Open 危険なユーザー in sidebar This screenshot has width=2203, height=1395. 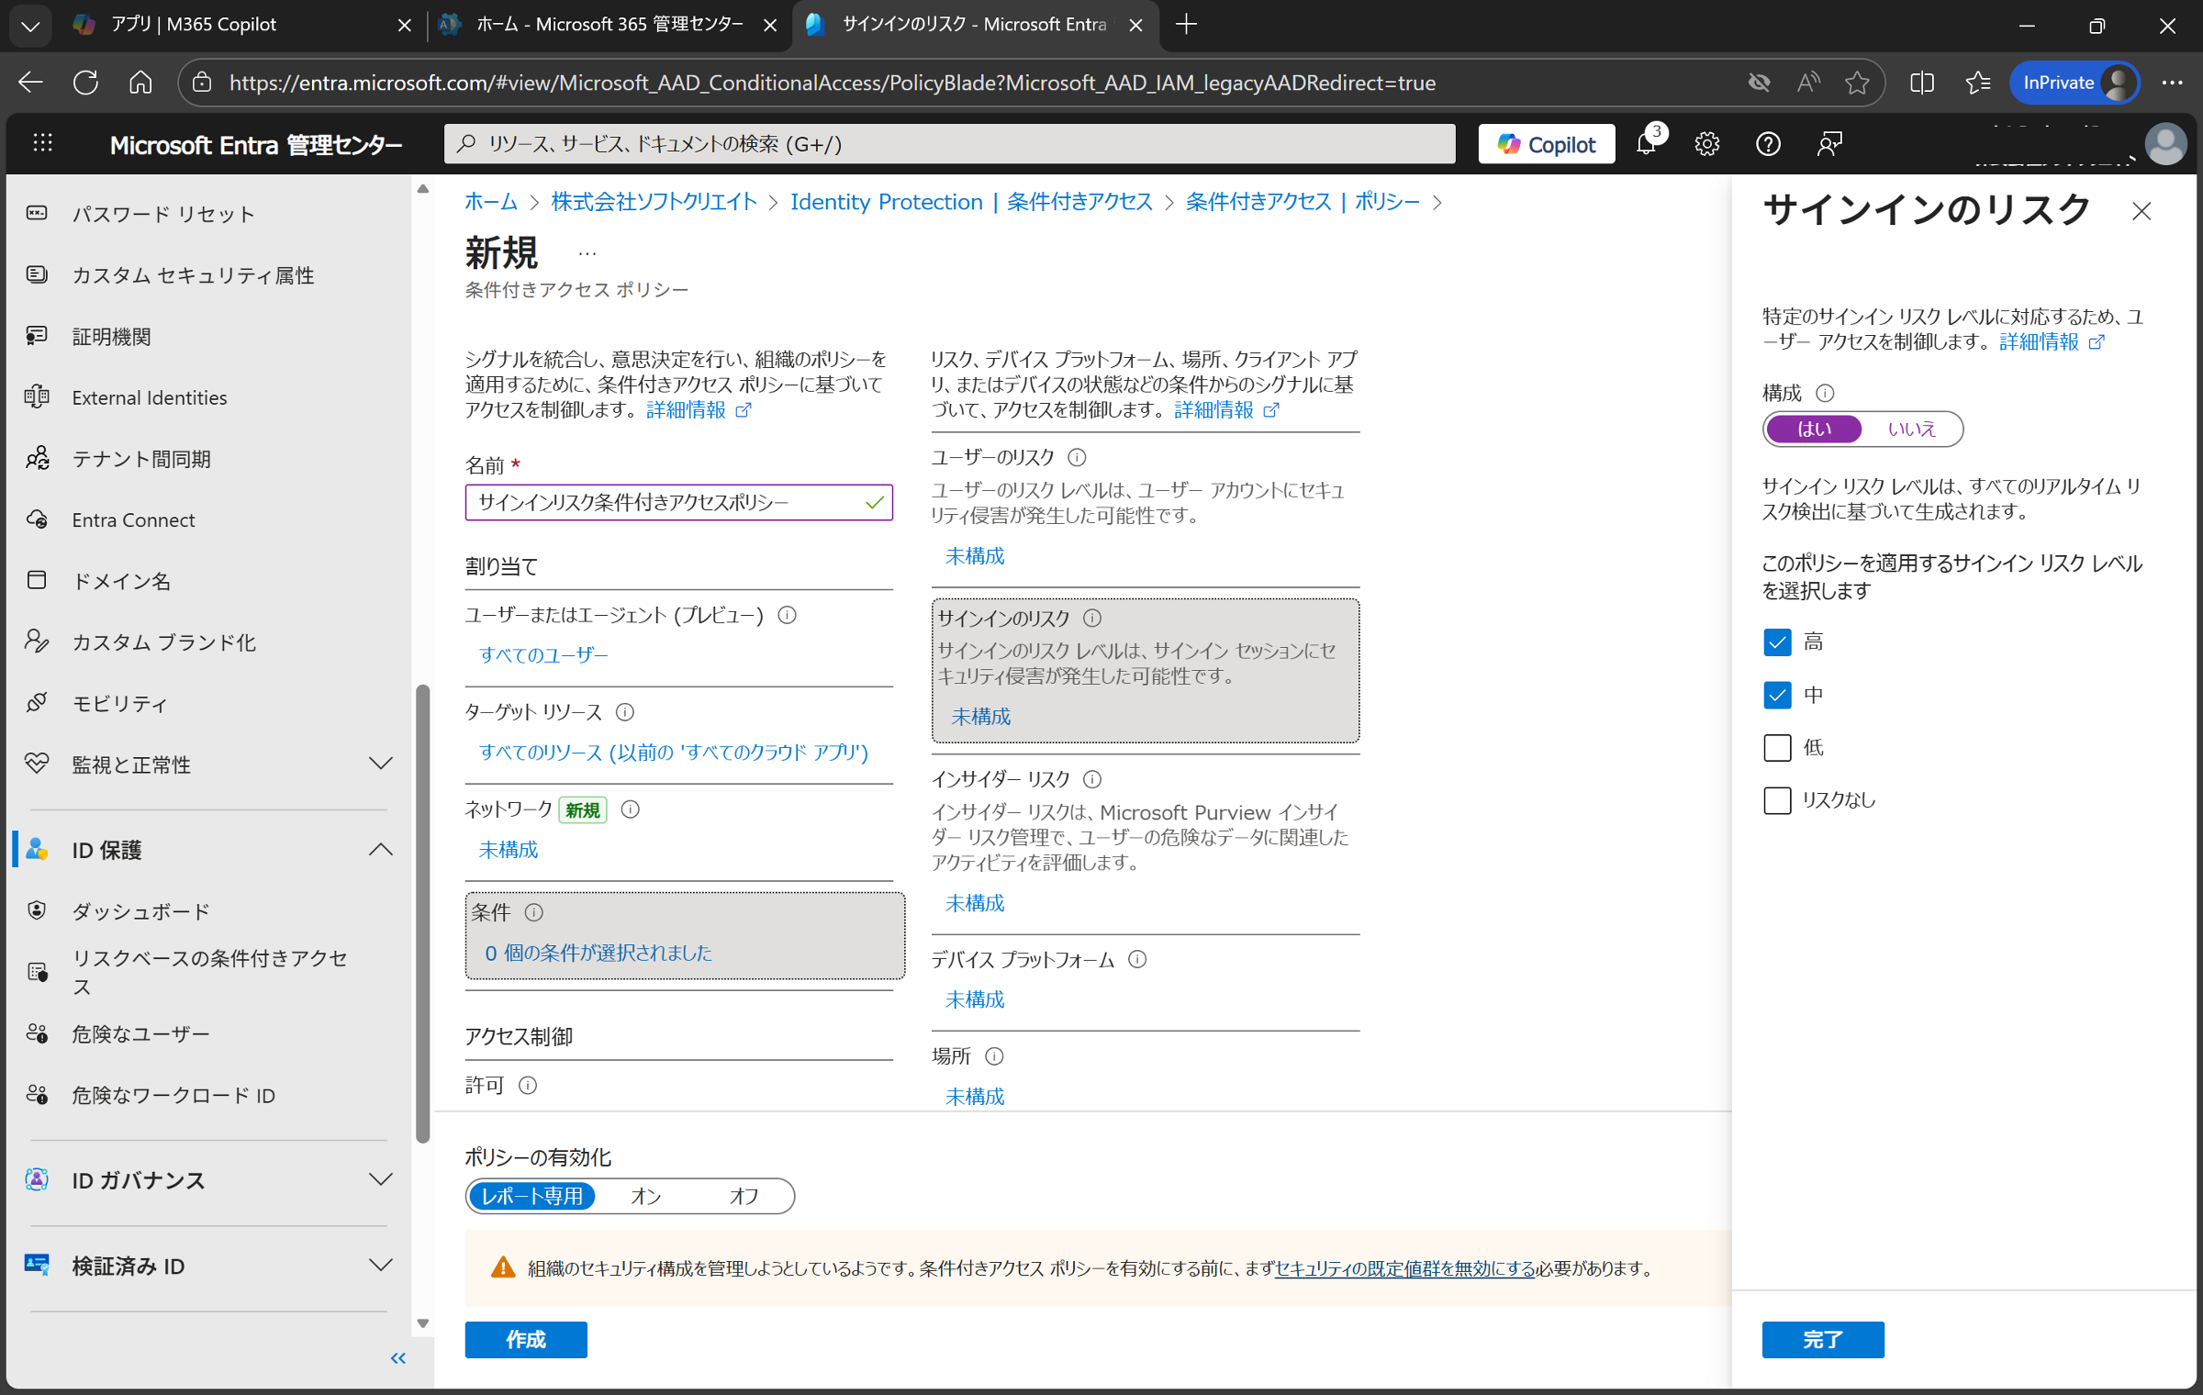click(140, 1034)
